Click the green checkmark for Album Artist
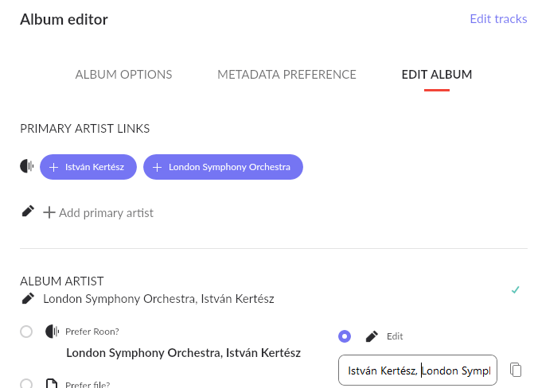 [515, 290]
